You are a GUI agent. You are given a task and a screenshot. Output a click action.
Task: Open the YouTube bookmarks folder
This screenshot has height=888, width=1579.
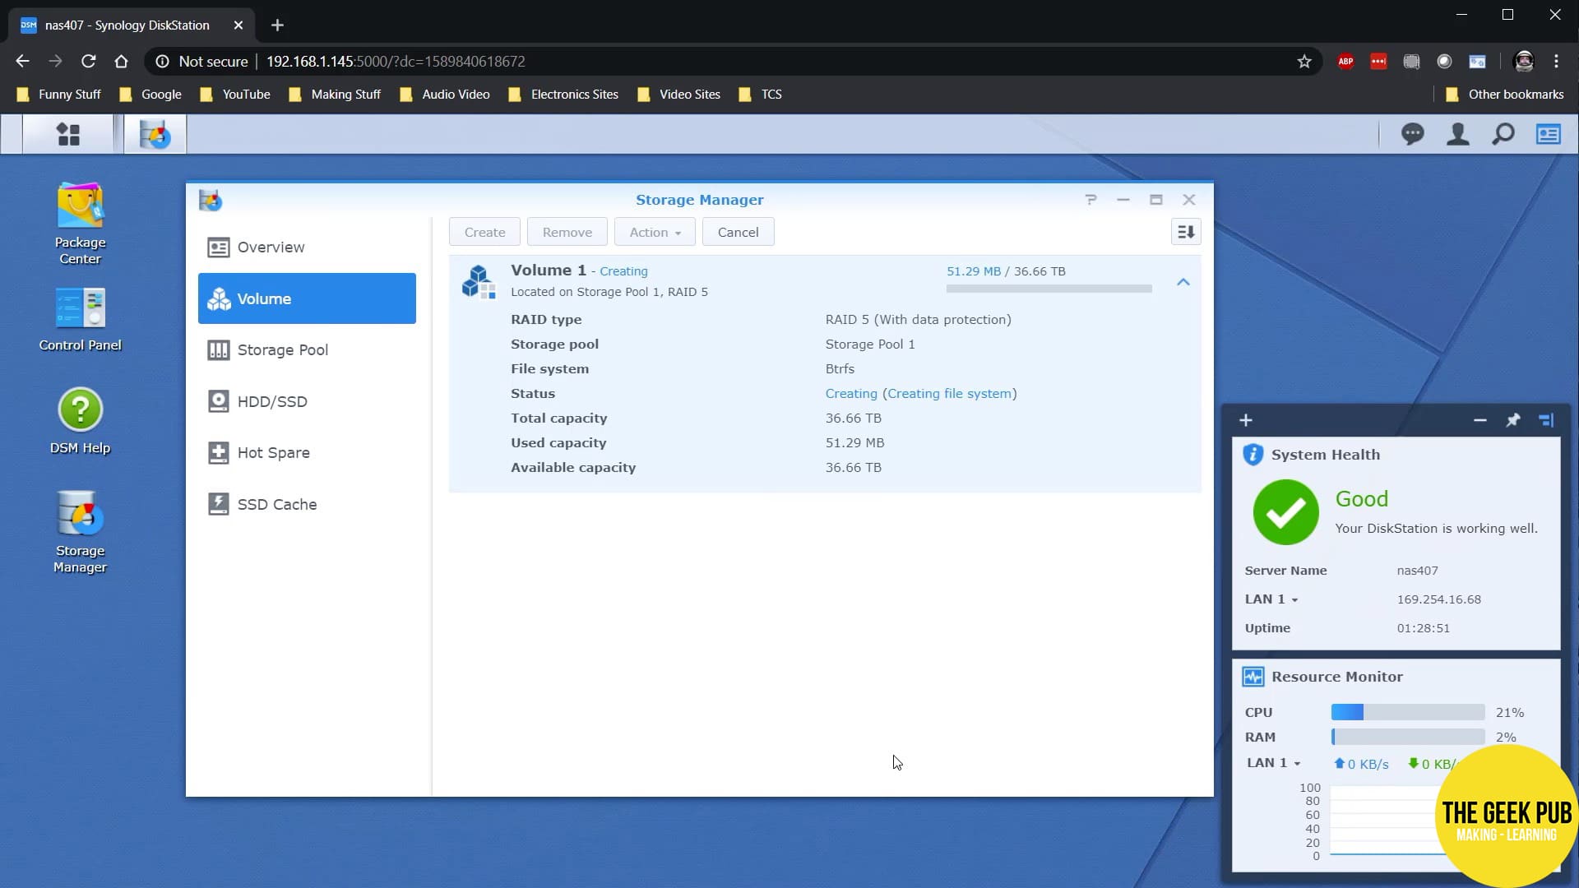coord(234,95)
